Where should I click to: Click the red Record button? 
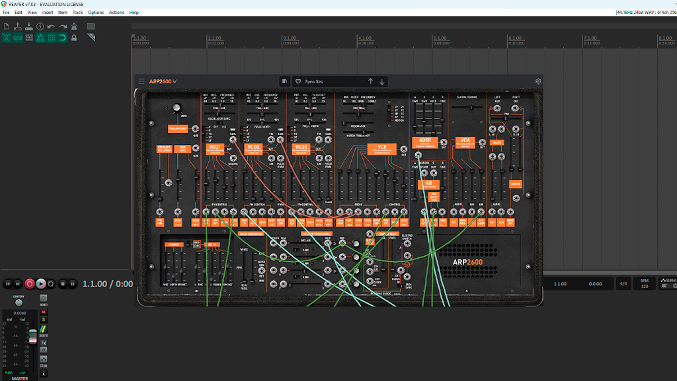pyautogui.click(x=29, y=284)
